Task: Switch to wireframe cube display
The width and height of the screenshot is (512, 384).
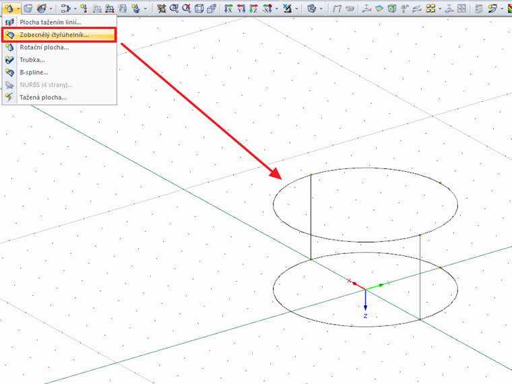Action: click(x=199, y=8)
